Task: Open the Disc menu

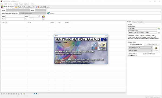Action: 2,4
